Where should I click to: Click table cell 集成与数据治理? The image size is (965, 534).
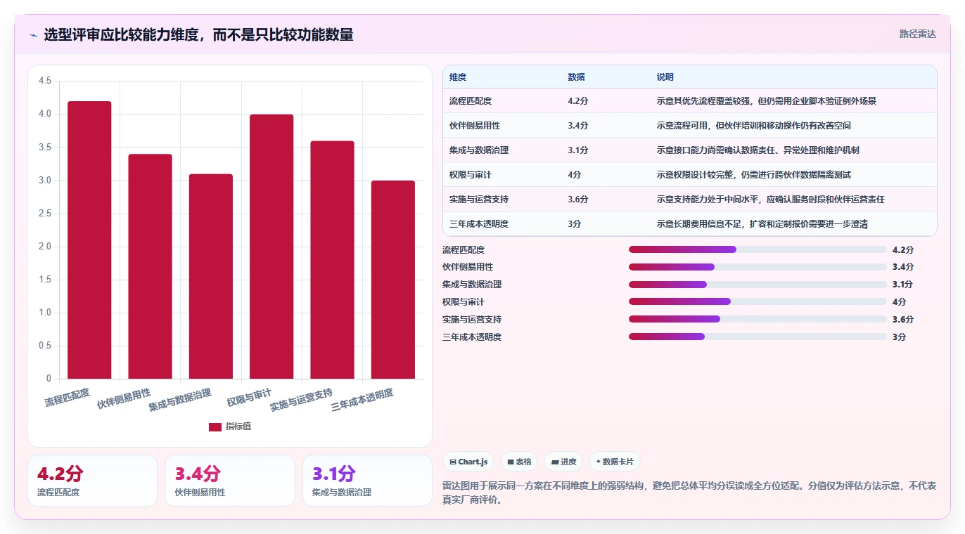479,150
